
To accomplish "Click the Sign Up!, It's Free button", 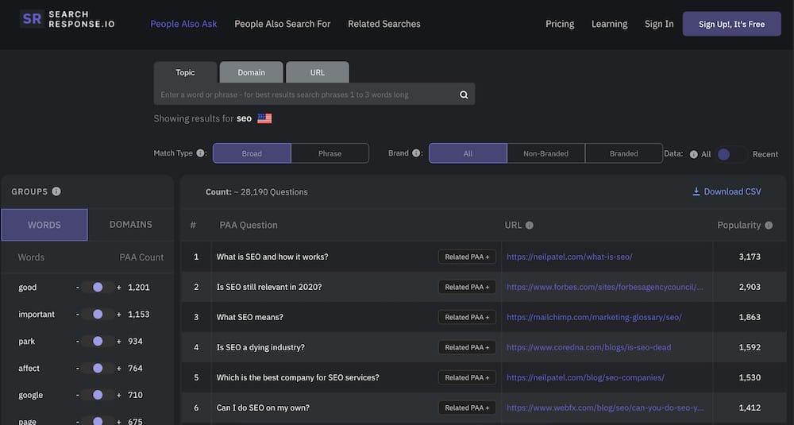I will click(x=732, y=24).
